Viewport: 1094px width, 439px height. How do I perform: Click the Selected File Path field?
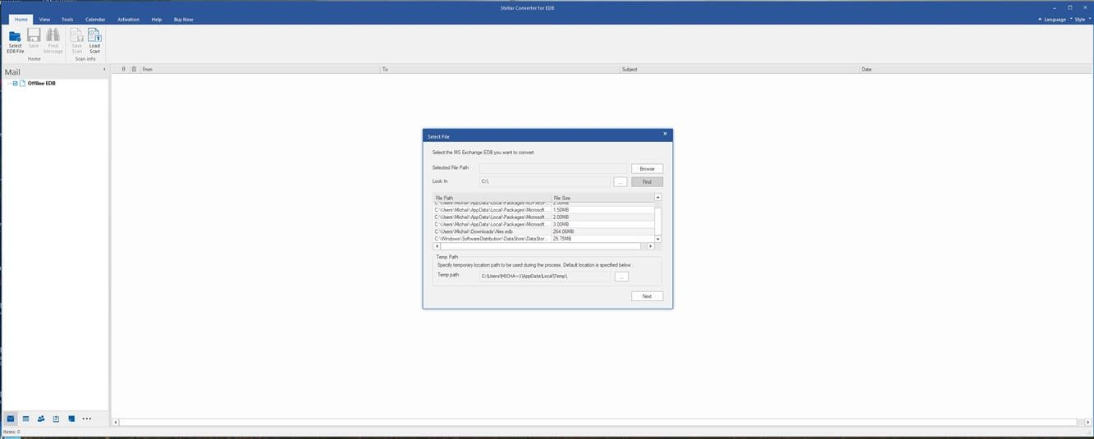click(x=553, y=168)
